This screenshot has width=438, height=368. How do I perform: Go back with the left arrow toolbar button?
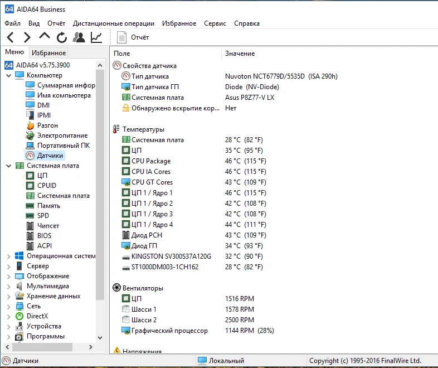coord(11,37)
